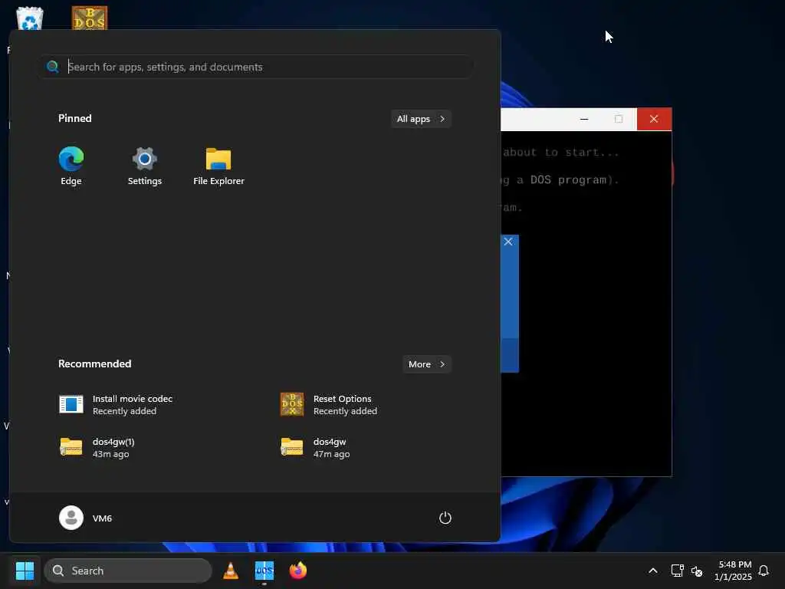Expand the All apps list
This screenshot has width=785, height=589.
coord(421,119)
